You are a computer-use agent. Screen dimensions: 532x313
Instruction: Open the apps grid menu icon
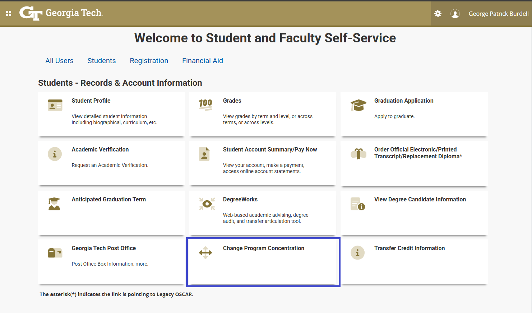pyautogui.click(x=9, y=14)
